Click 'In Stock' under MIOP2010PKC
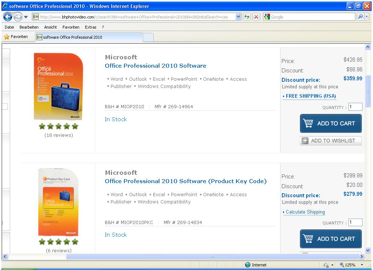The width and height of the screenshot is (373, 270). [116, 235]
